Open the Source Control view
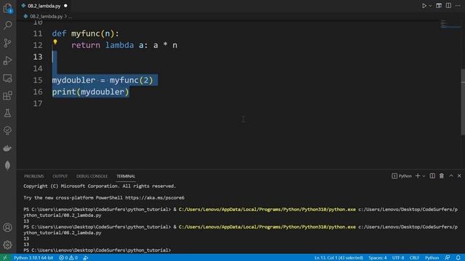Viewport: 465px width, 261px height. [7, 43]
